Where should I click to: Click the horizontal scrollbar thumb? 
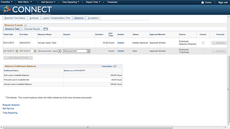88,127
